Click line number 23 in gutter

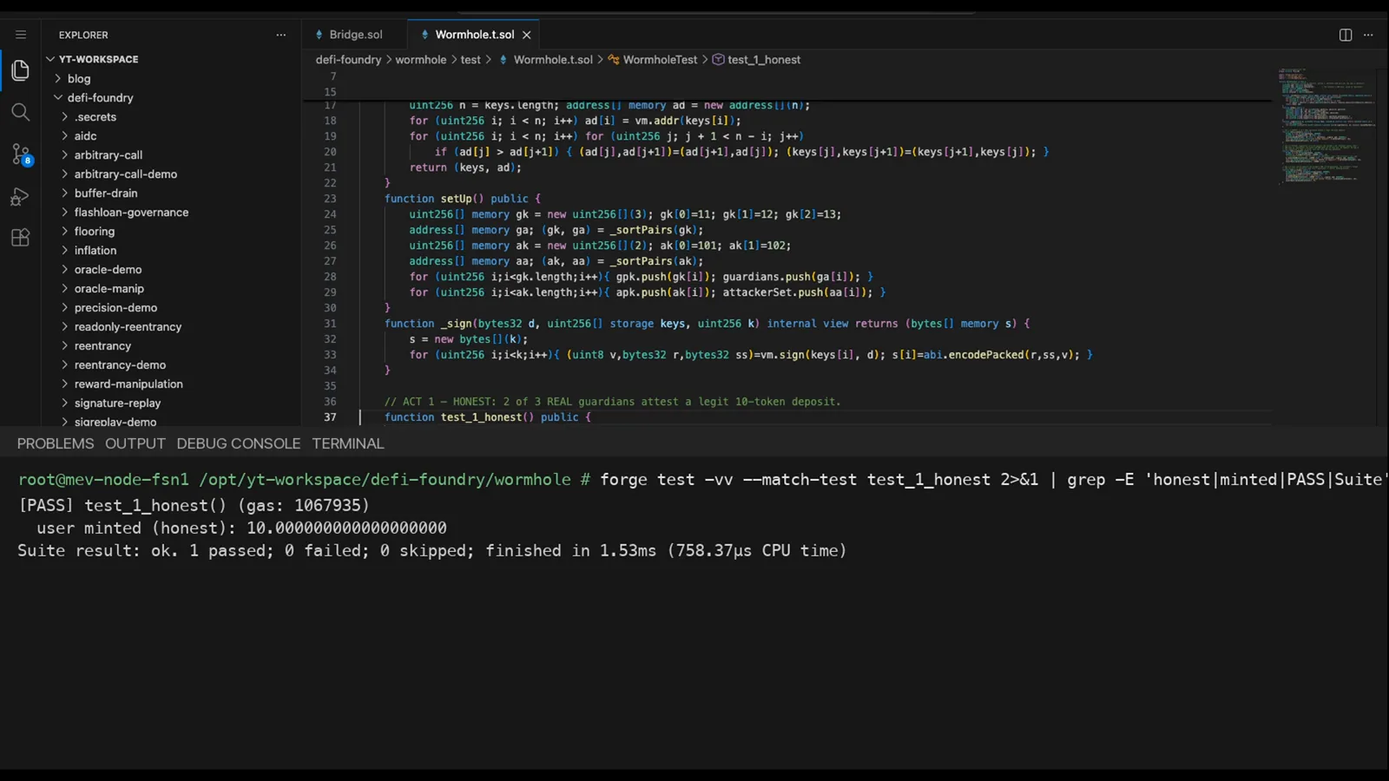330,199
